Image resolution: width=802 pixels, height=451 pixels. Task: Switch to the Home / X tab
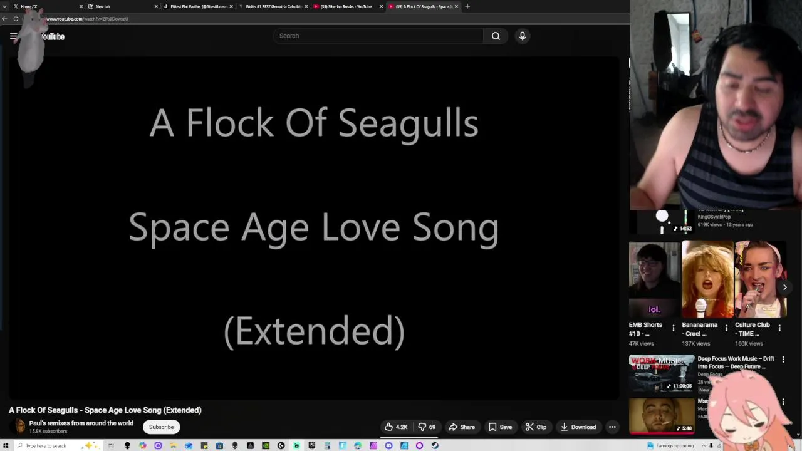47,6
